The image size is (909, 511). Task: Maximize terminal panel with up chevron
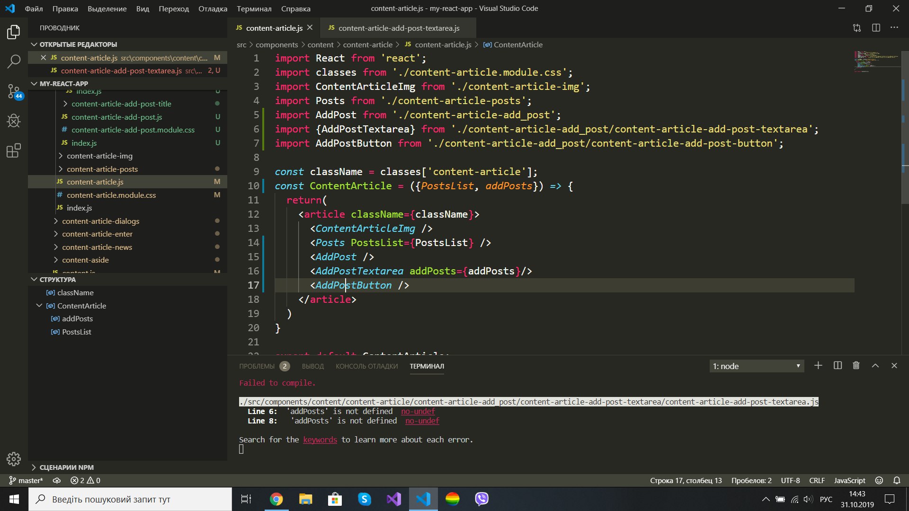point(875,366)
